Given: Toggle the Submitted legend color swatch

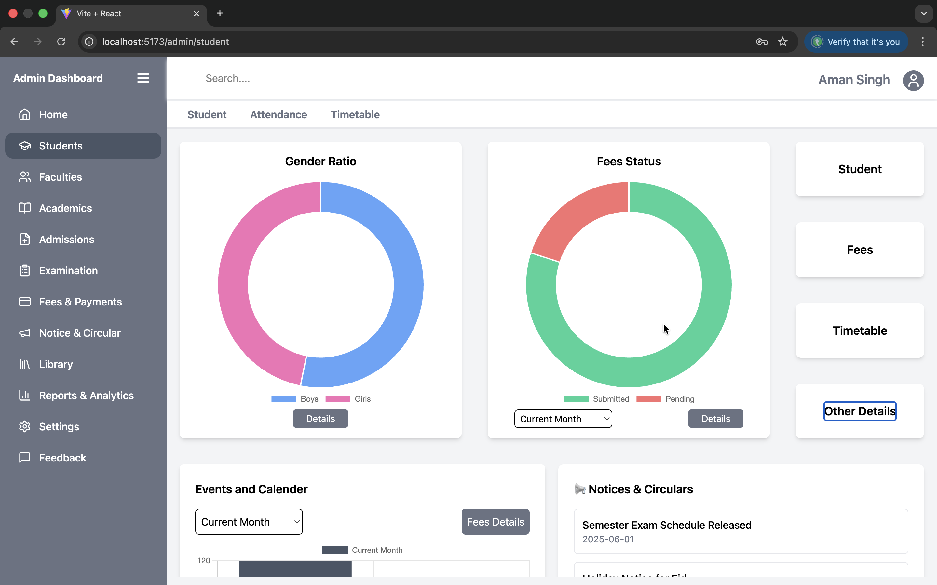Looking at the screenshot, I should pos(576,399).
